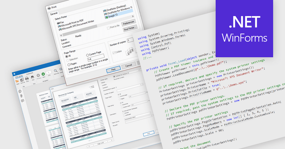
Task: Click the Cancel button in Print dialog
Action: click(x=129, y=65)
